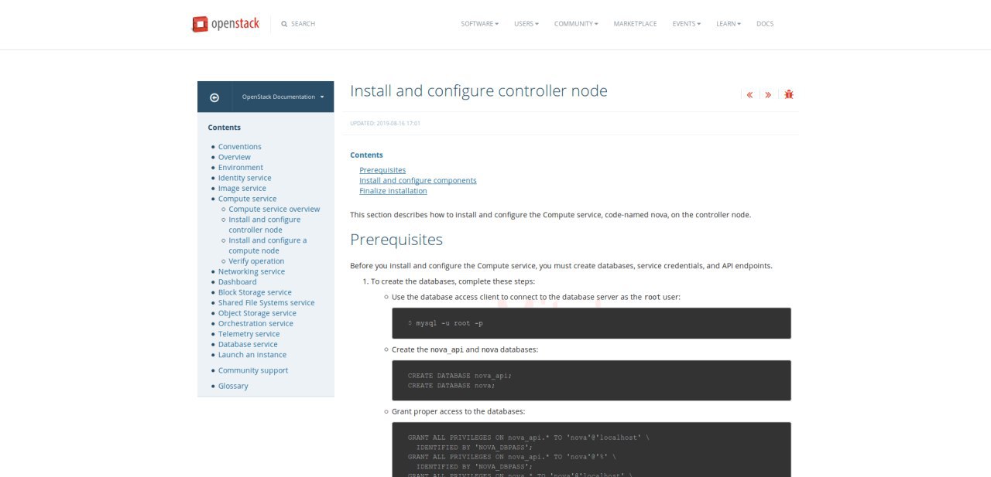
Task: Click the CREATE DATABASE nova_api code line
Action: click(460, 376)
